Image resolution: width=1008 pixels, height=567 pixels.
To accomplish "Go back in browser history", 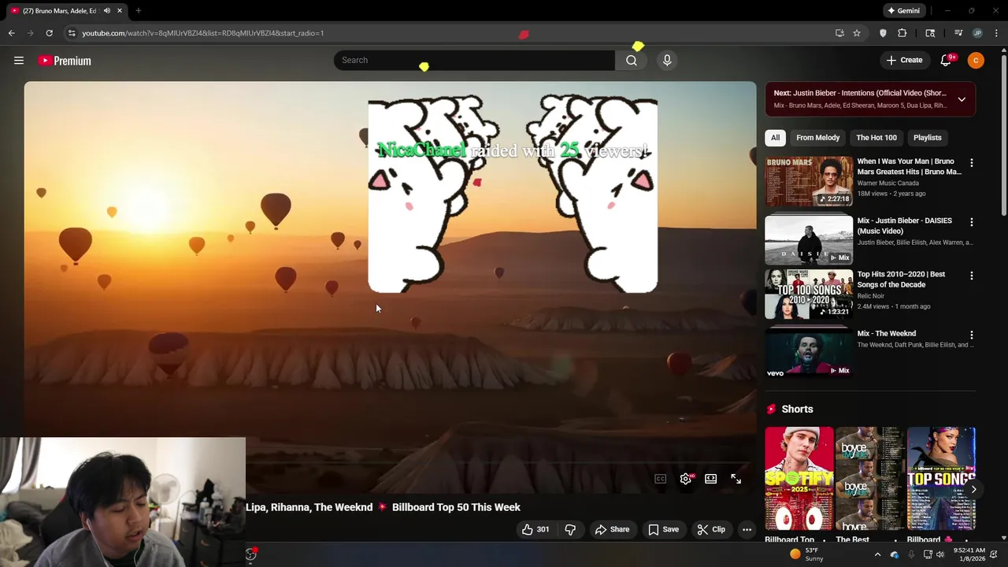I will pos(11,33).
